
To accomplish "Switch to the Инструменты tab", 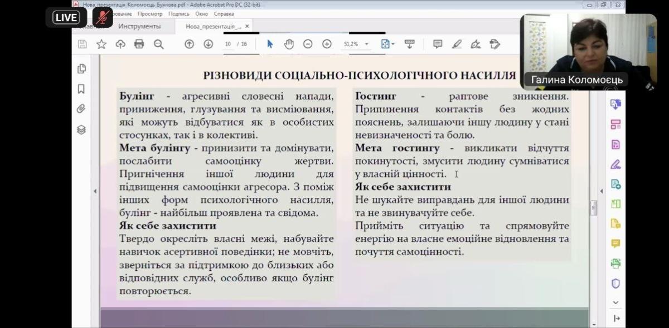I will 139,26.
